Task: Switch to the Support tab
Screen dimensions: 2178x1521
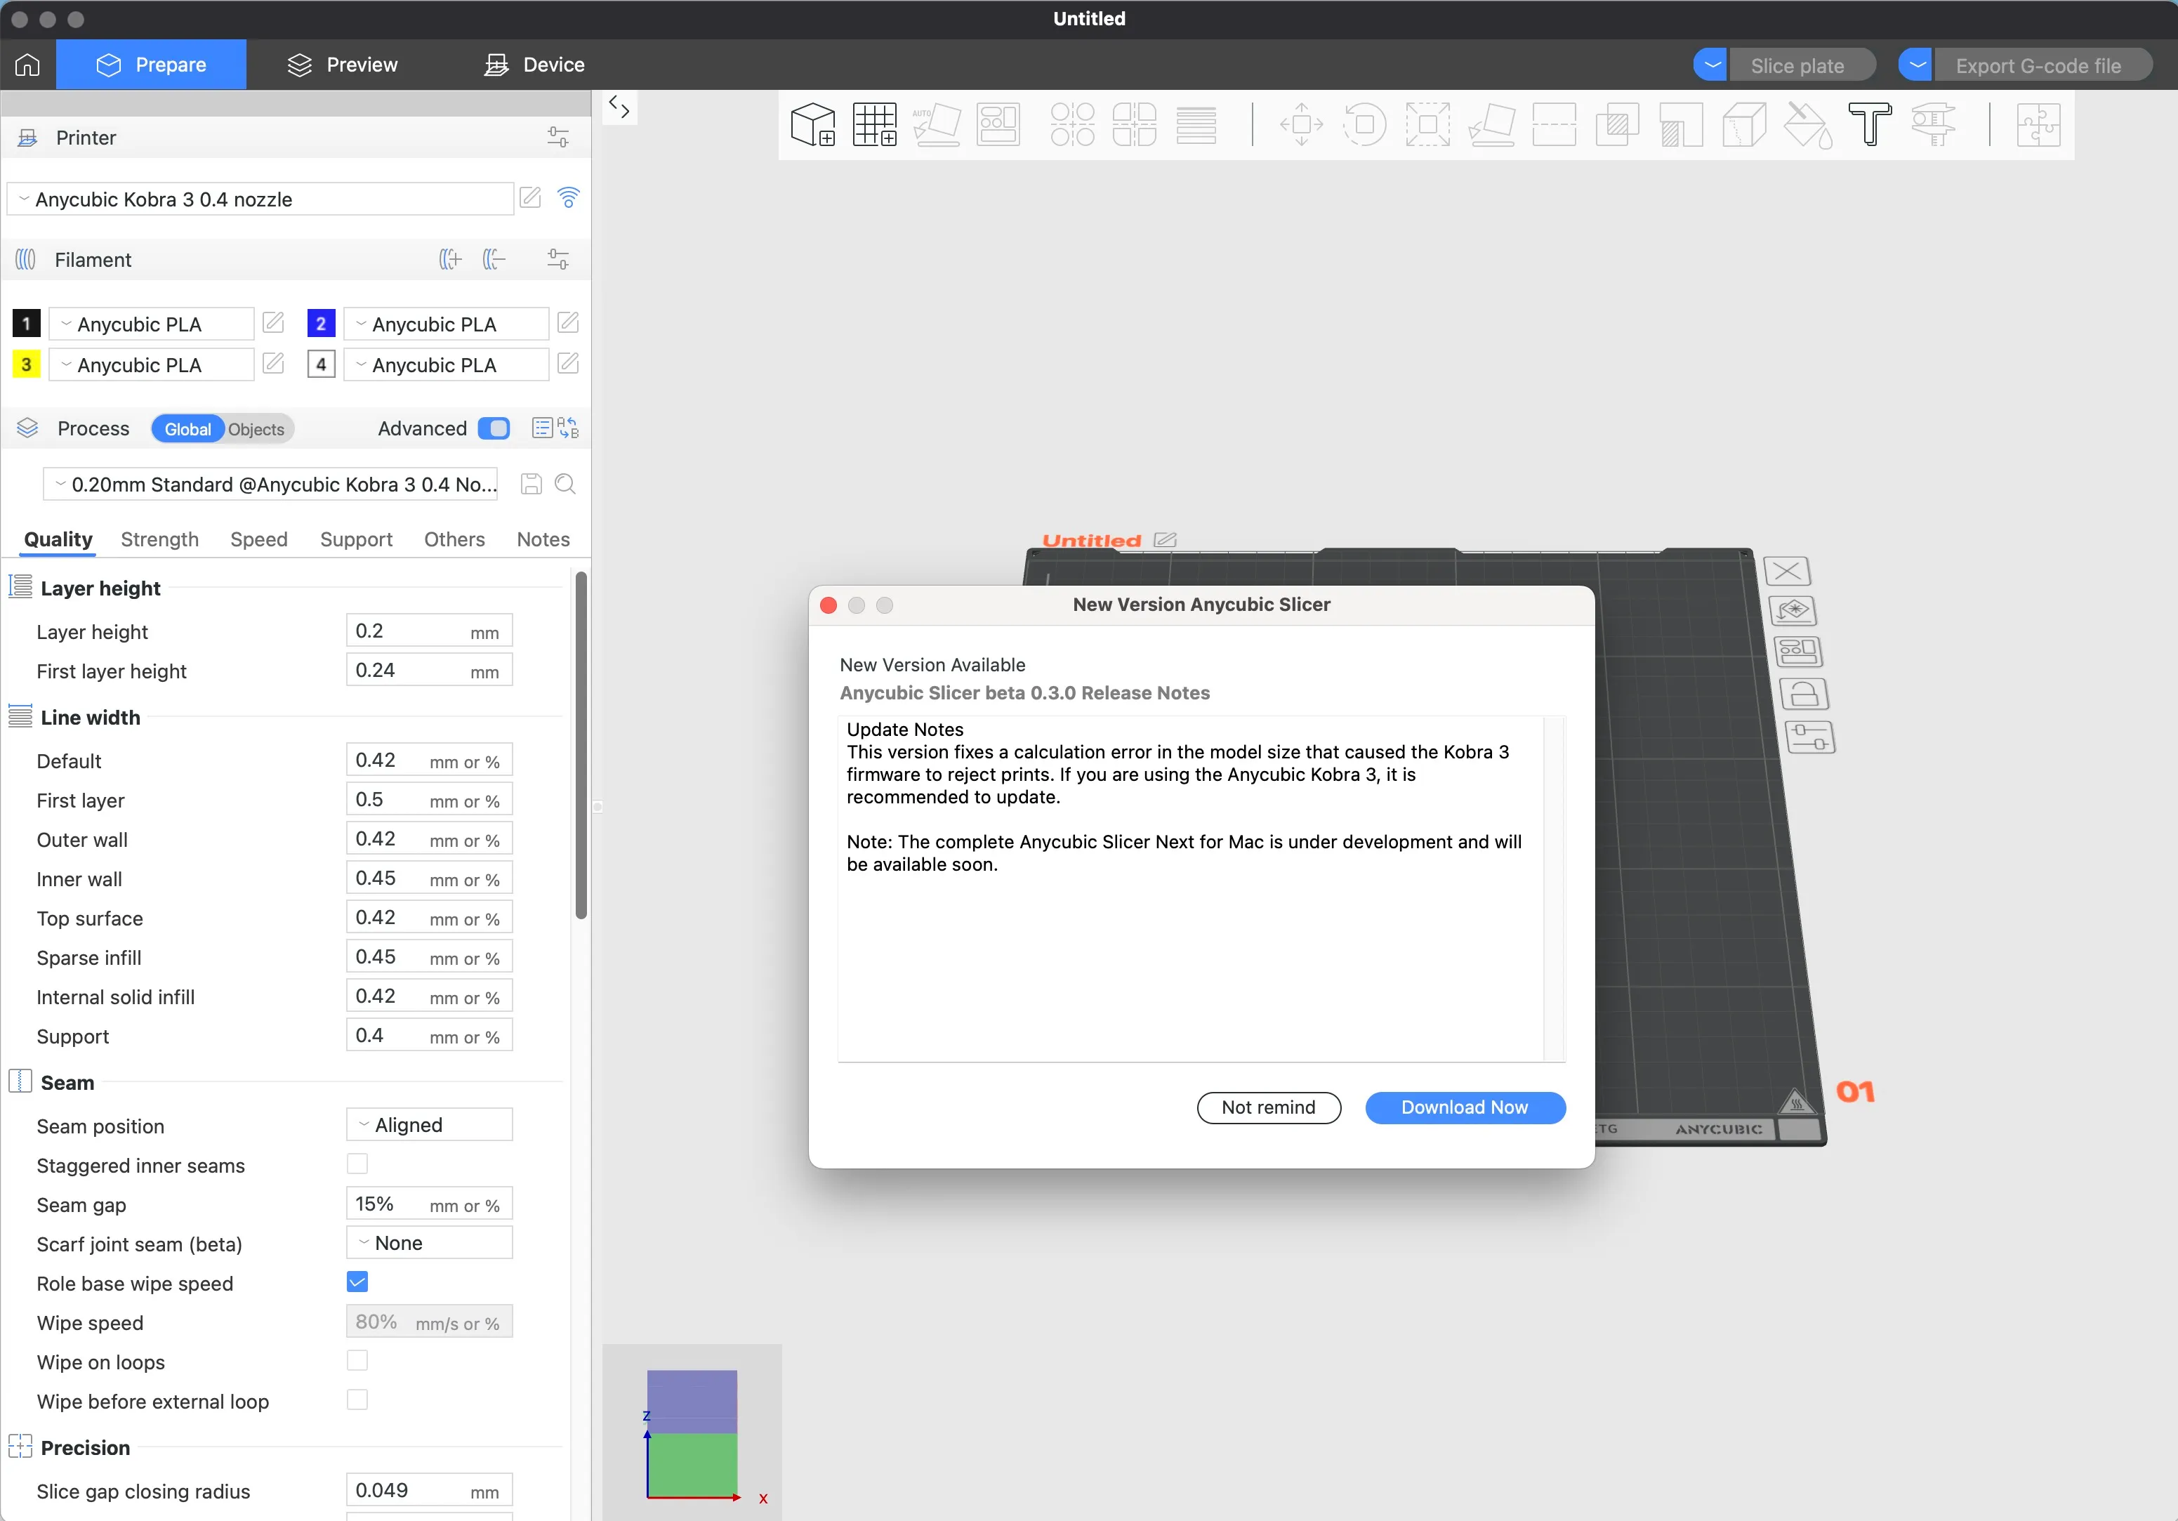Action: [356, 539]
